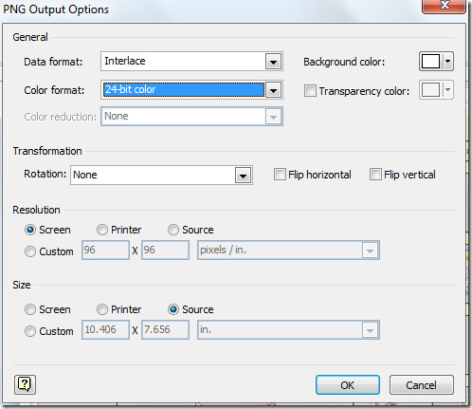Select Printer under Resolution

click(102, 230)
